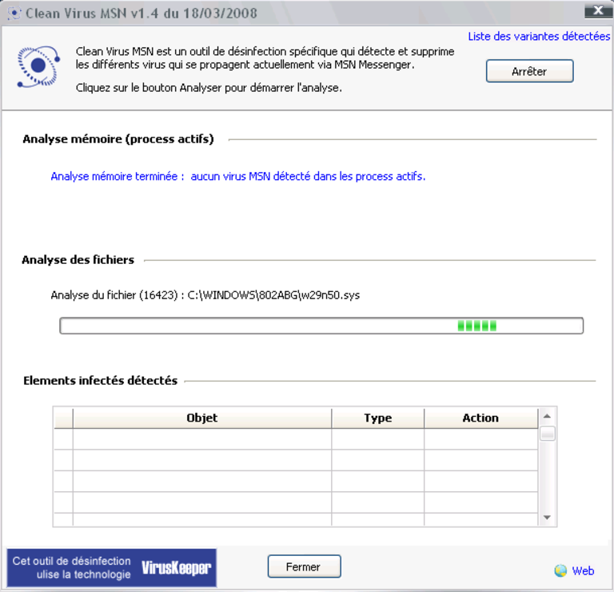Click the 'Analyse des fichiers' heading
The image size is (614, 592).
pos(78,260)
